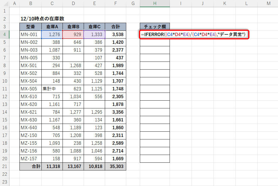Select cell MX-504
Screen dimensions: 278x186
tap(31, 81)
